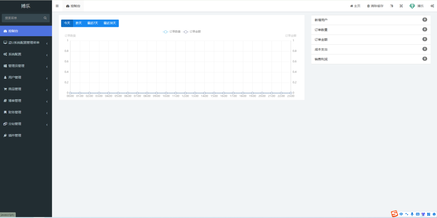This screenshot has height=218, width=437.
Task: Click the 23:00 data point on the chart
Action: pos(291,93)
